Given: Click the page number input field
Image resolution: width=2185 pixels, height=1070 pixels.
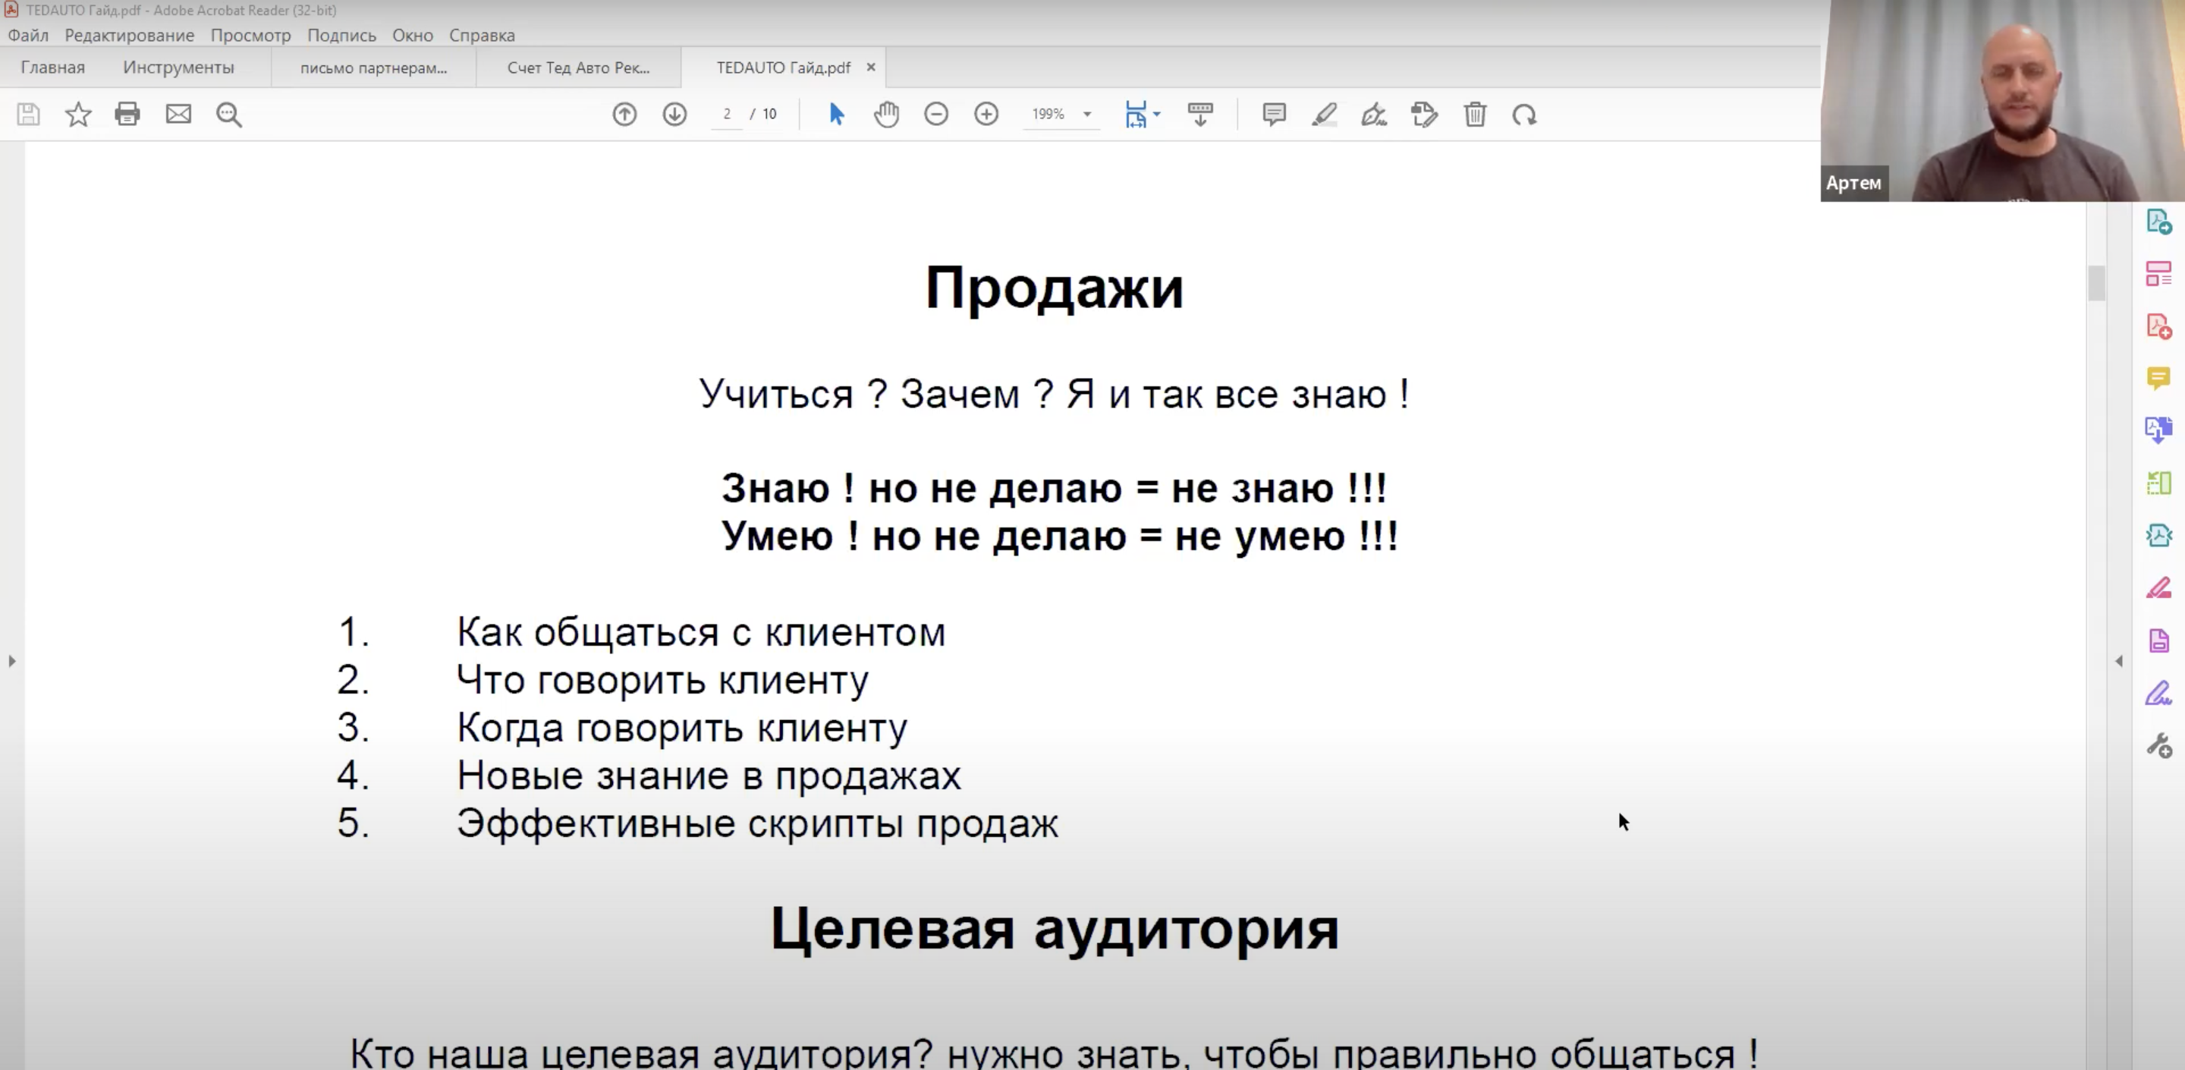Looking at the screenshot, I should pos(727,114).
